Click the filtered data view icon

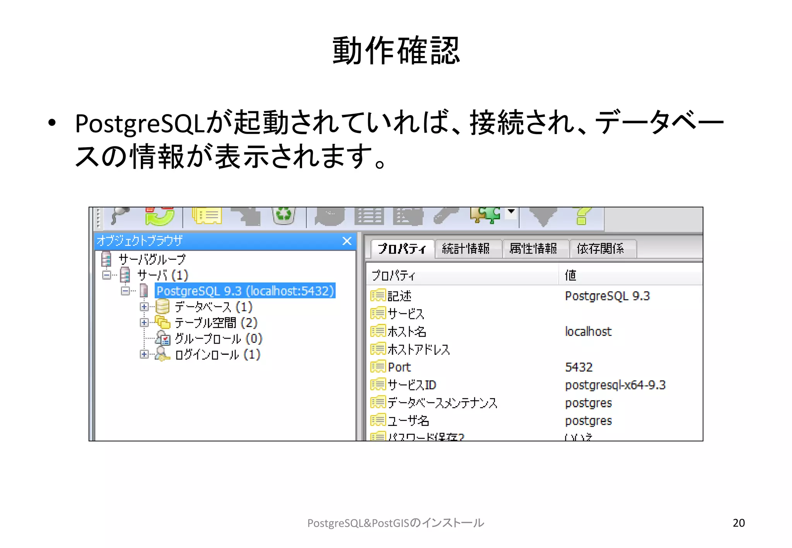point(408,216)
